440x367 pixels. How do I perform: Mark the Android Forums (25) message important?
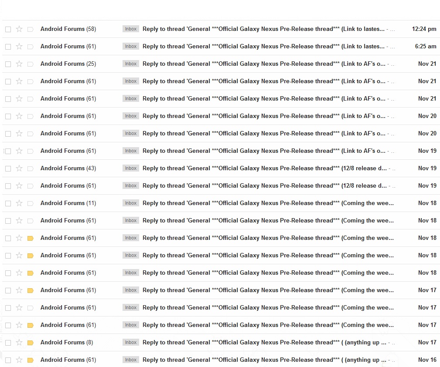click(30, 64)
